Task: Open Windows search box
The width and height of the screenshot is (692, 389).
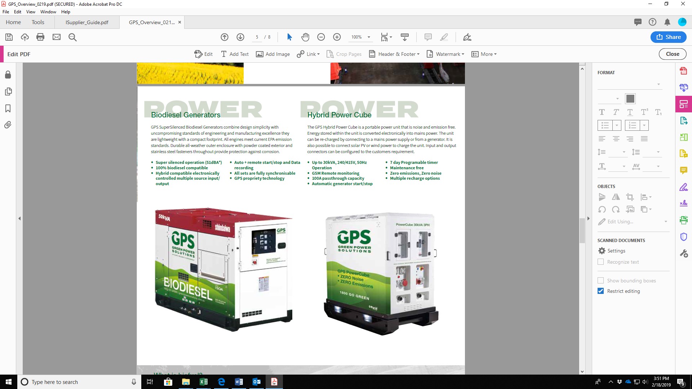Action: tap(79, 382)
